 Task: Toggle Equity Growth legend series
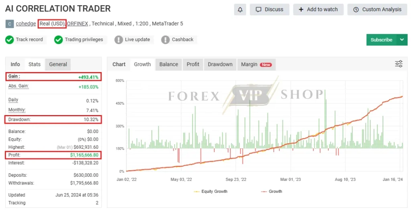tap(210, 192)
